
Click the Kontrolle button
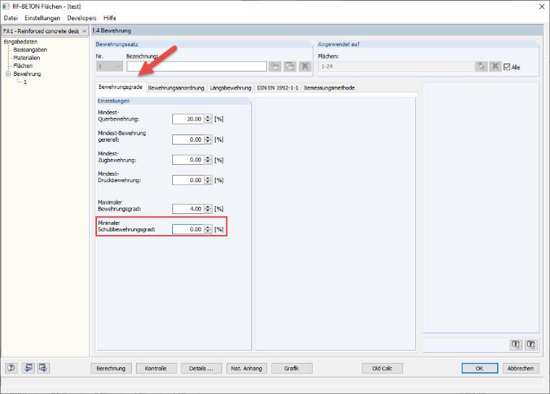tap(156, 369)
